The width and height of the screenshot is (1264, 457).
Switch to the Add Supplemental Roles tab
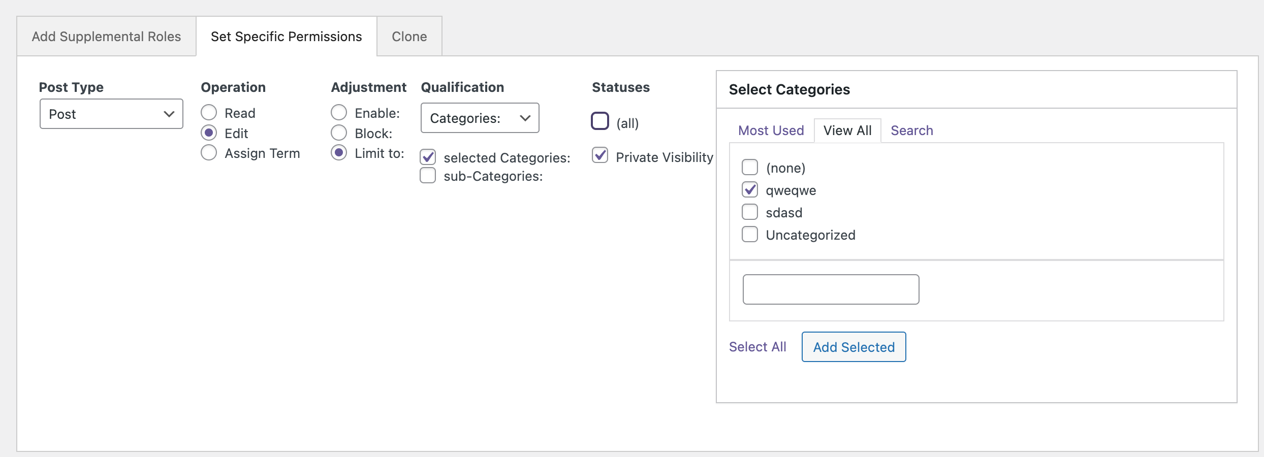pos(106,36)
